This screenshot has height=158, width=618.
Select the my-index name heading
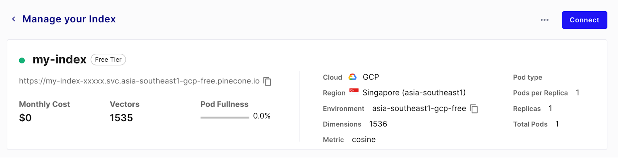(59, 59)
